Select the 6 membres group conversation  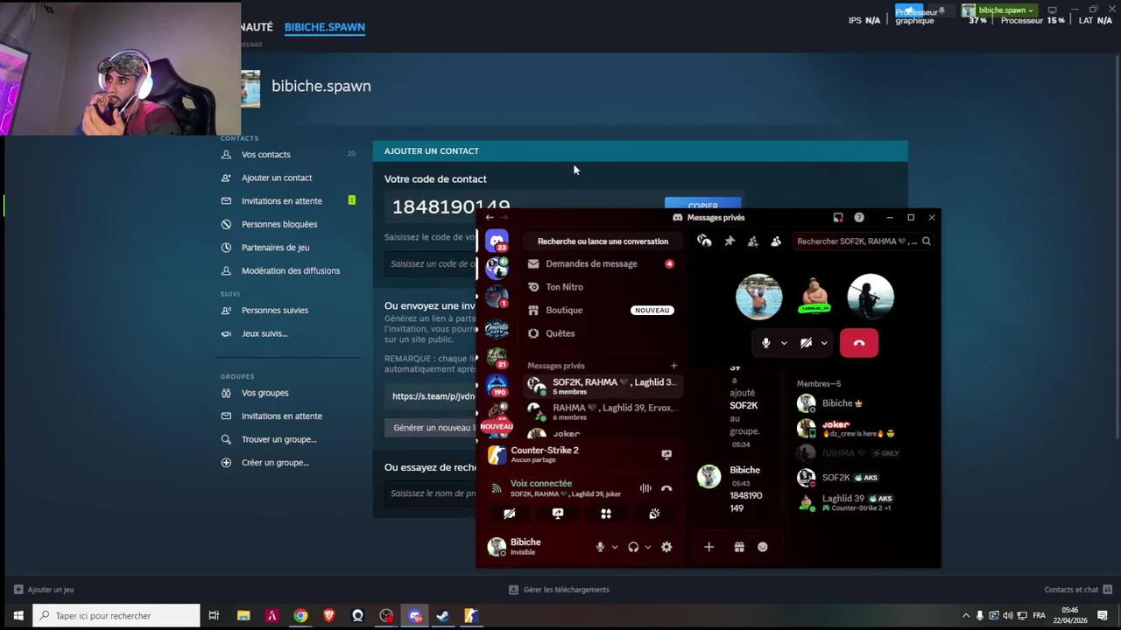click(602, 411)
